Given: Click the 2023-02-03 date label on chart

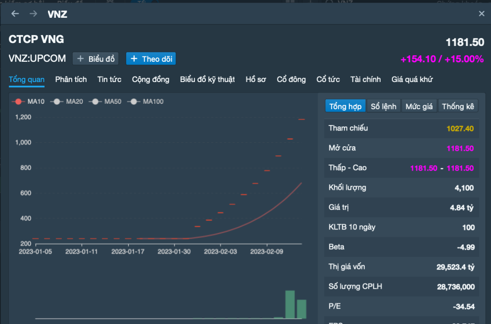Looking at the screenshot, I should (220, 251).
